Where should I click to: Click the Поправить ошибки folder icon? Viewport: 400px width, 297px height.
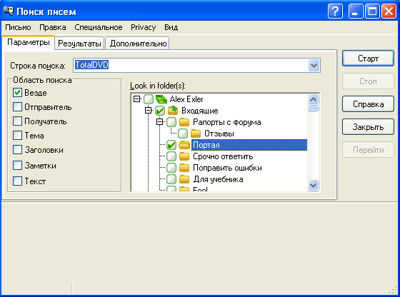pos(184,168)
